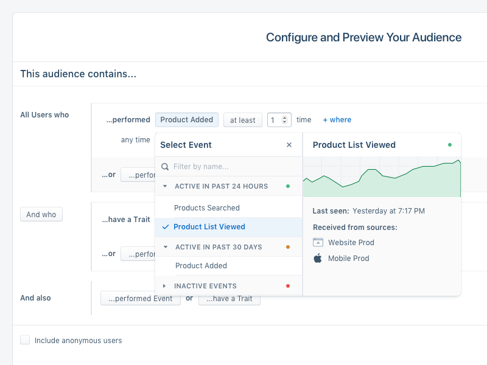This screenshot has width=487, height=365.
Task: Click the '...performed Event' button
Action: pos(141,299)
